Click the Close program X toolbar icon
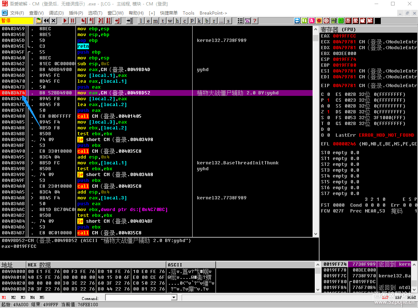Image resolution: width=418 pixels, height=308 pixels. click(x=54, y=21)
